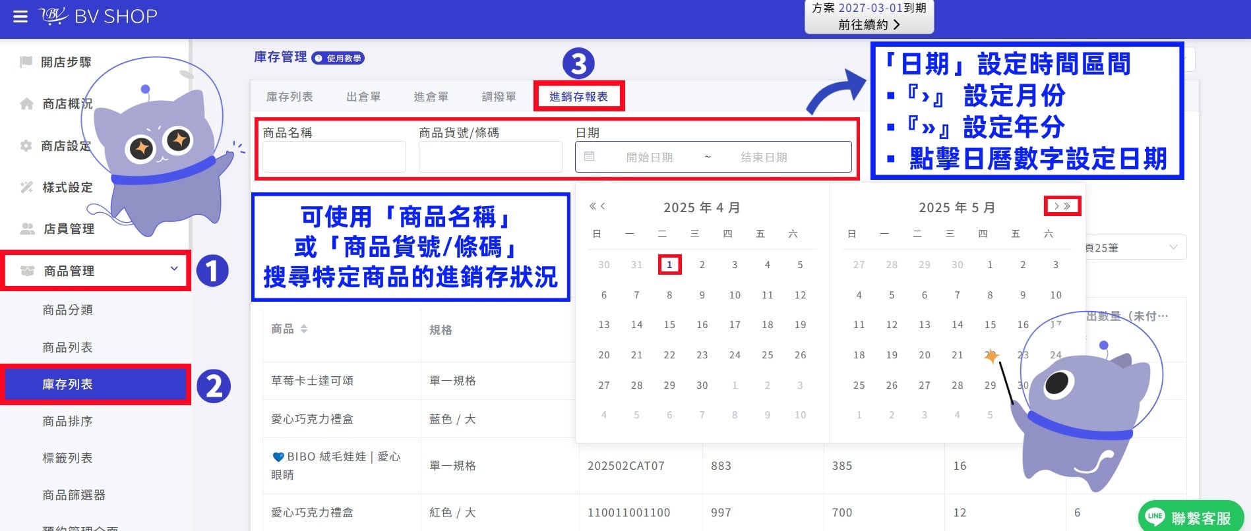Open 商品列表 in sidebar
The height and width of the screenshot is (531, 1251).
(67, 347)
